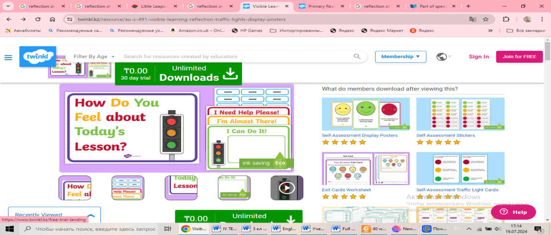Open the Help button

pyautogui.click(x=514, y=212)
